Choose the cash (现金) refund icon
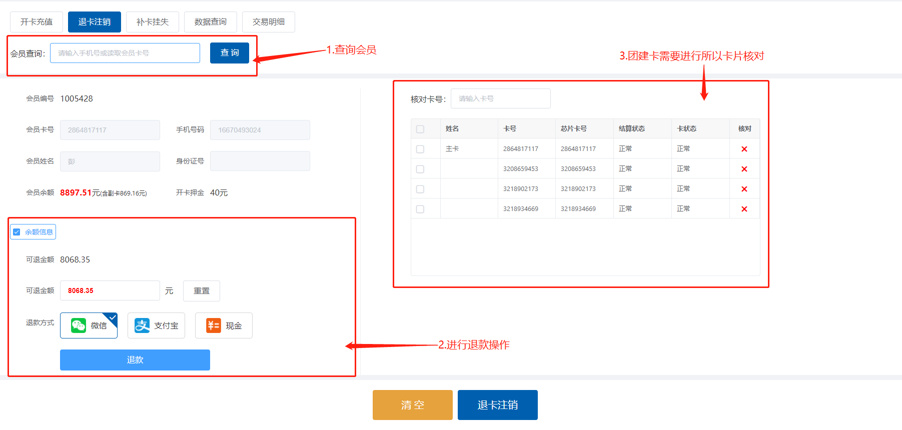902x430 pixels. pos(214,325)
